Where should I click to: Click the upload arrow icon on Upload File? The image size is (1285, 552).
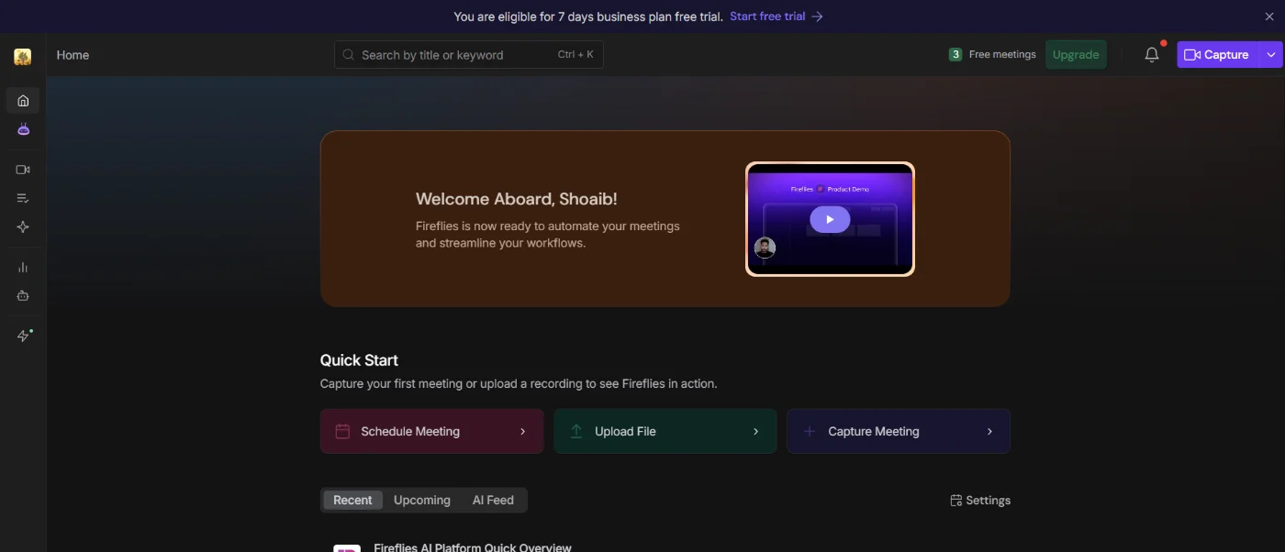(576, 431)
